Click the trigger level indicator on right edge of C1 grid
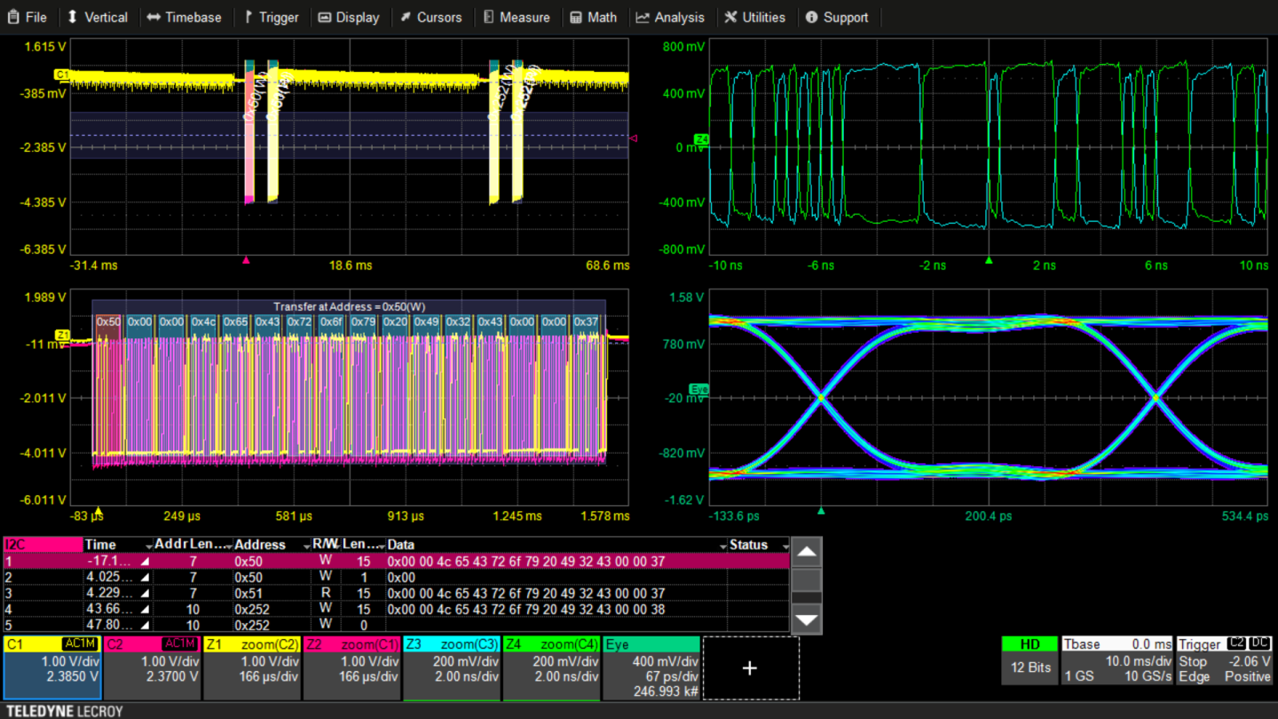The height and width of the screenshot is (719, 1278). pos(633,138)
